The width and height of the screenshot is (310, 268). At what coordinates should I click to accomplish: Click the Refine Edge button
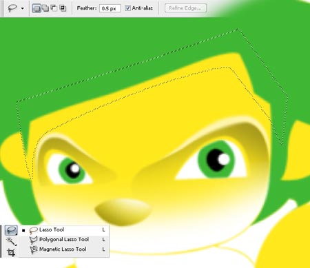click(x=185, y=8)
